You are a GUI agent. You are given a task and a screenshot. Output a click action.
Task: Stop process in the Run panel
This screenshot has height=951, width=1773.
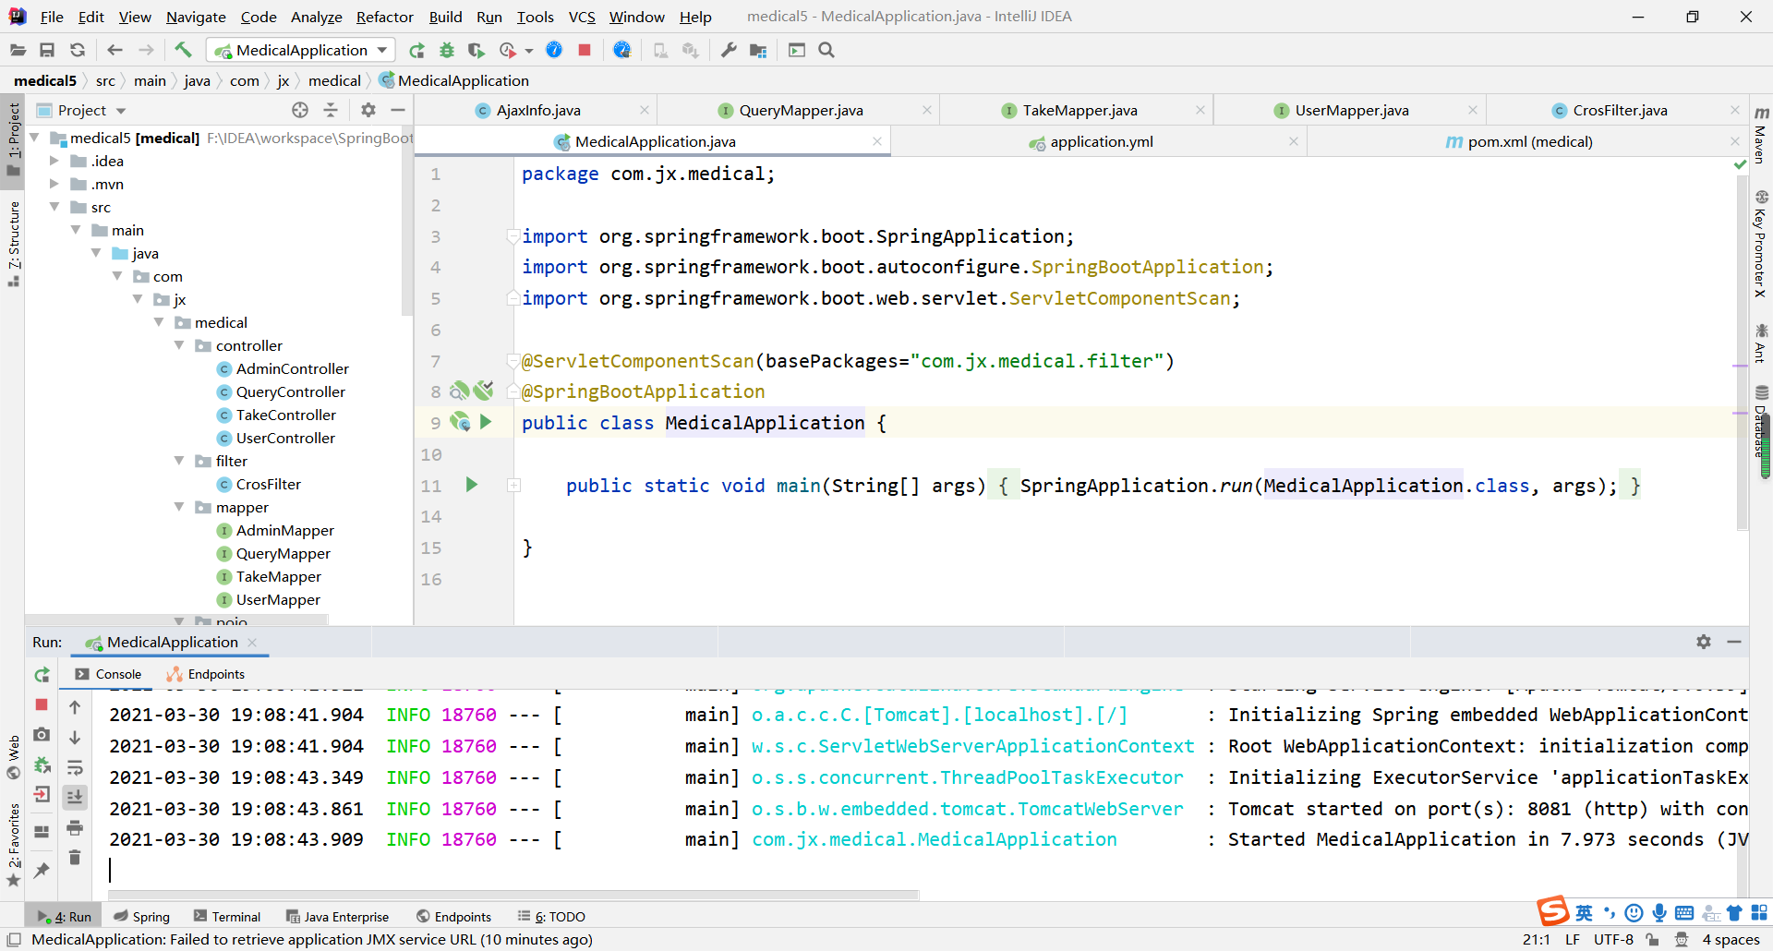(42, 704)
